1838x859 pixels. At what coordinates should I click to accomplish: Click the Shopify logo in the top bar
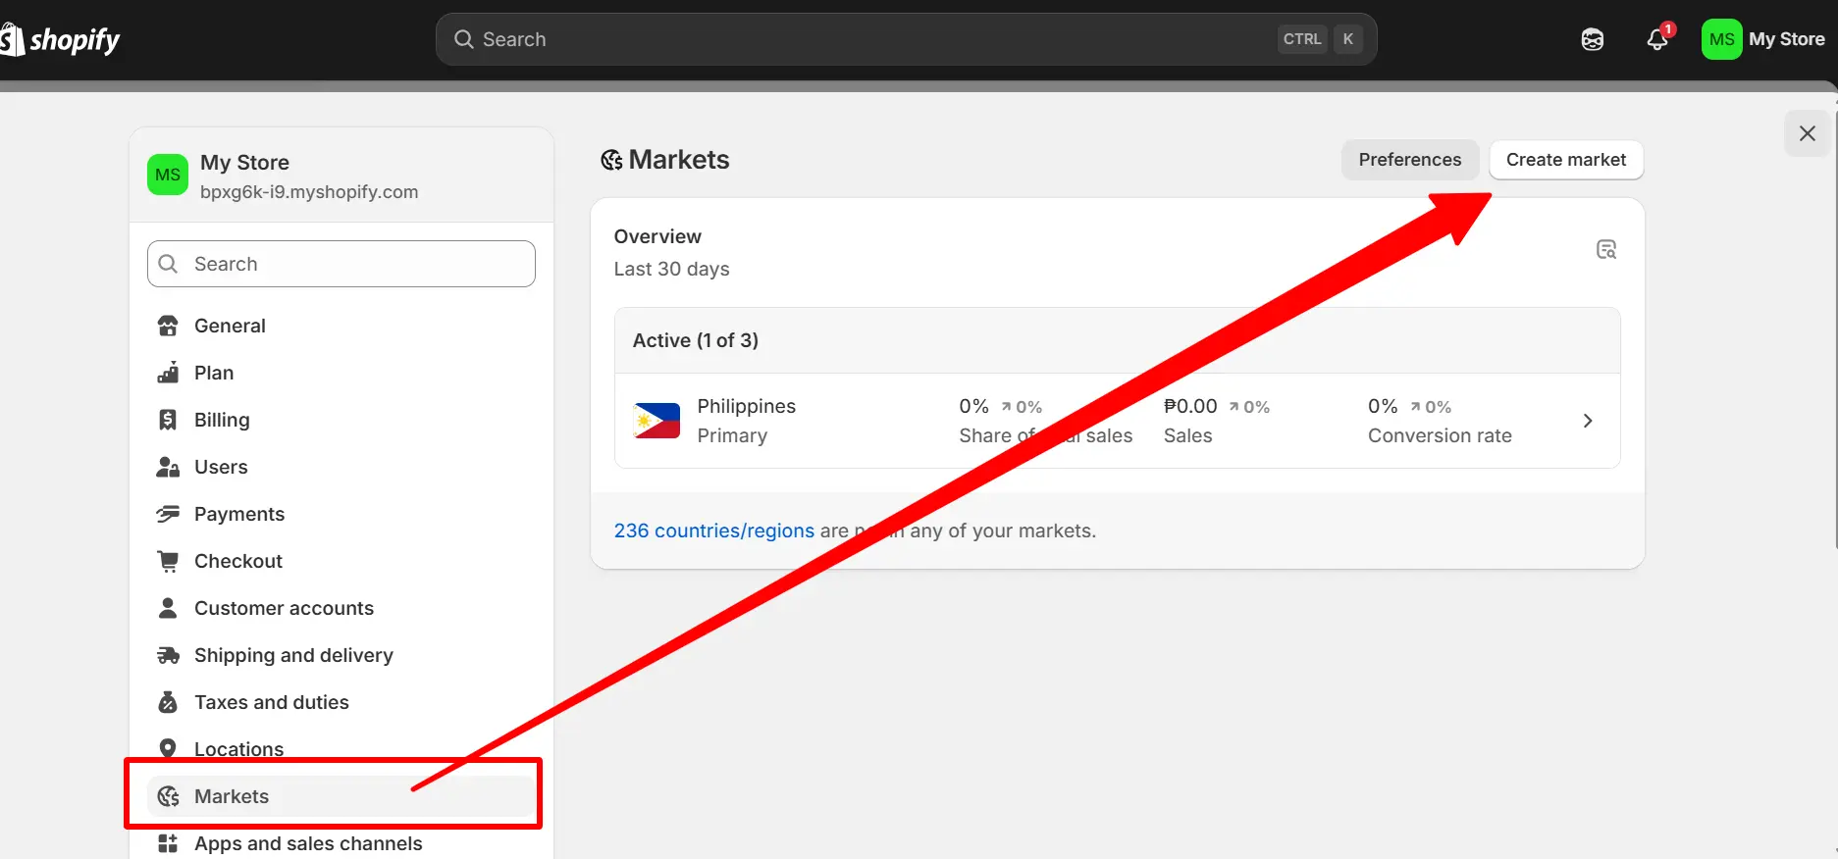point(61,40)
